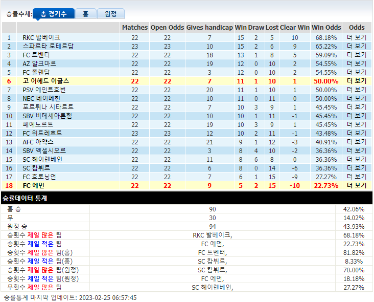Screen dimensions: 374x302
Task: Select team name NEC 네이메헌
Action: [41, 98]
